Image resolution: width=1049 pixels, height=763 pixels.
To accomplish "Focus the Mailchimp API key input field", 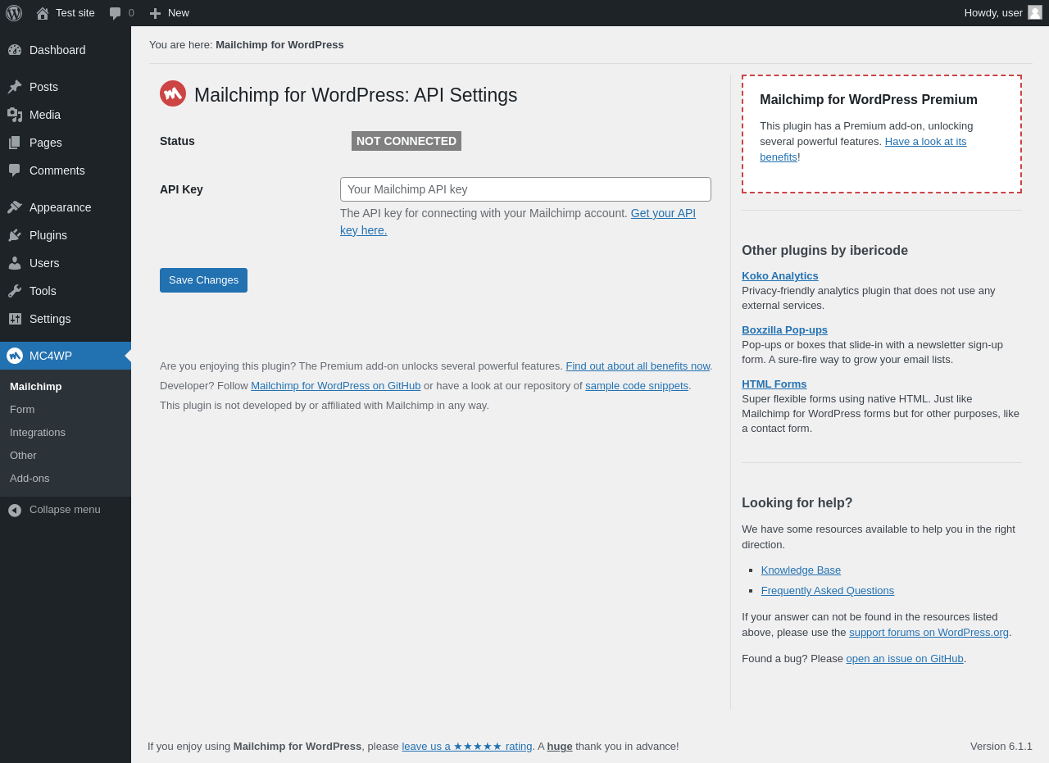I will [525, 189].
